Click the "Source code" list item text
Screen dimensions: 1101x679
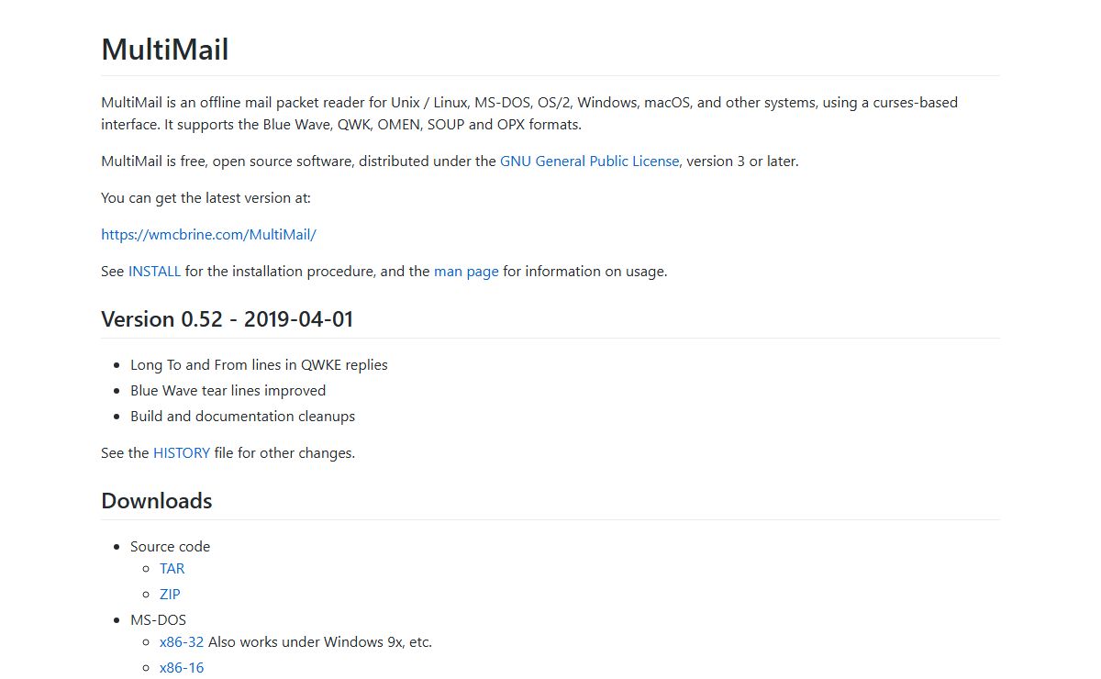(170, 547)
